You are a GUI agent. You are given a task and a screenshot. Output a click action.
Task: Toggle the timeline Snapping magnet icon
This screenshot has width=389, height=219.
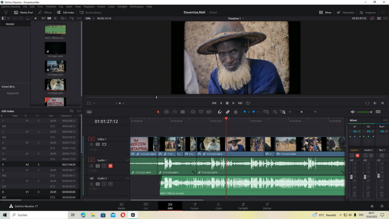[220, 112]
